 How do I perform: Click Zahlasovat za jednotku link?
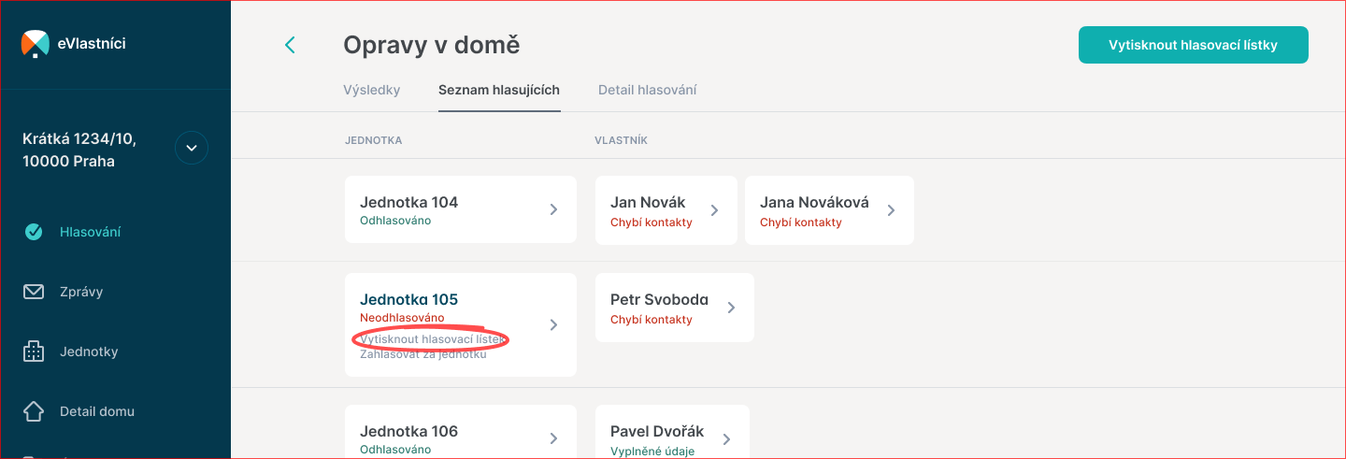click(x=423, y=354)
